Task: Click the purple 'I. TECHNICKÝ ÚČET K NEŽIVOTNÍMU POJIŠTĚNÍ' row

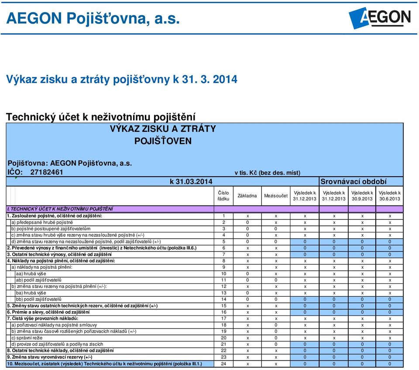Action: tap(205, 209)
